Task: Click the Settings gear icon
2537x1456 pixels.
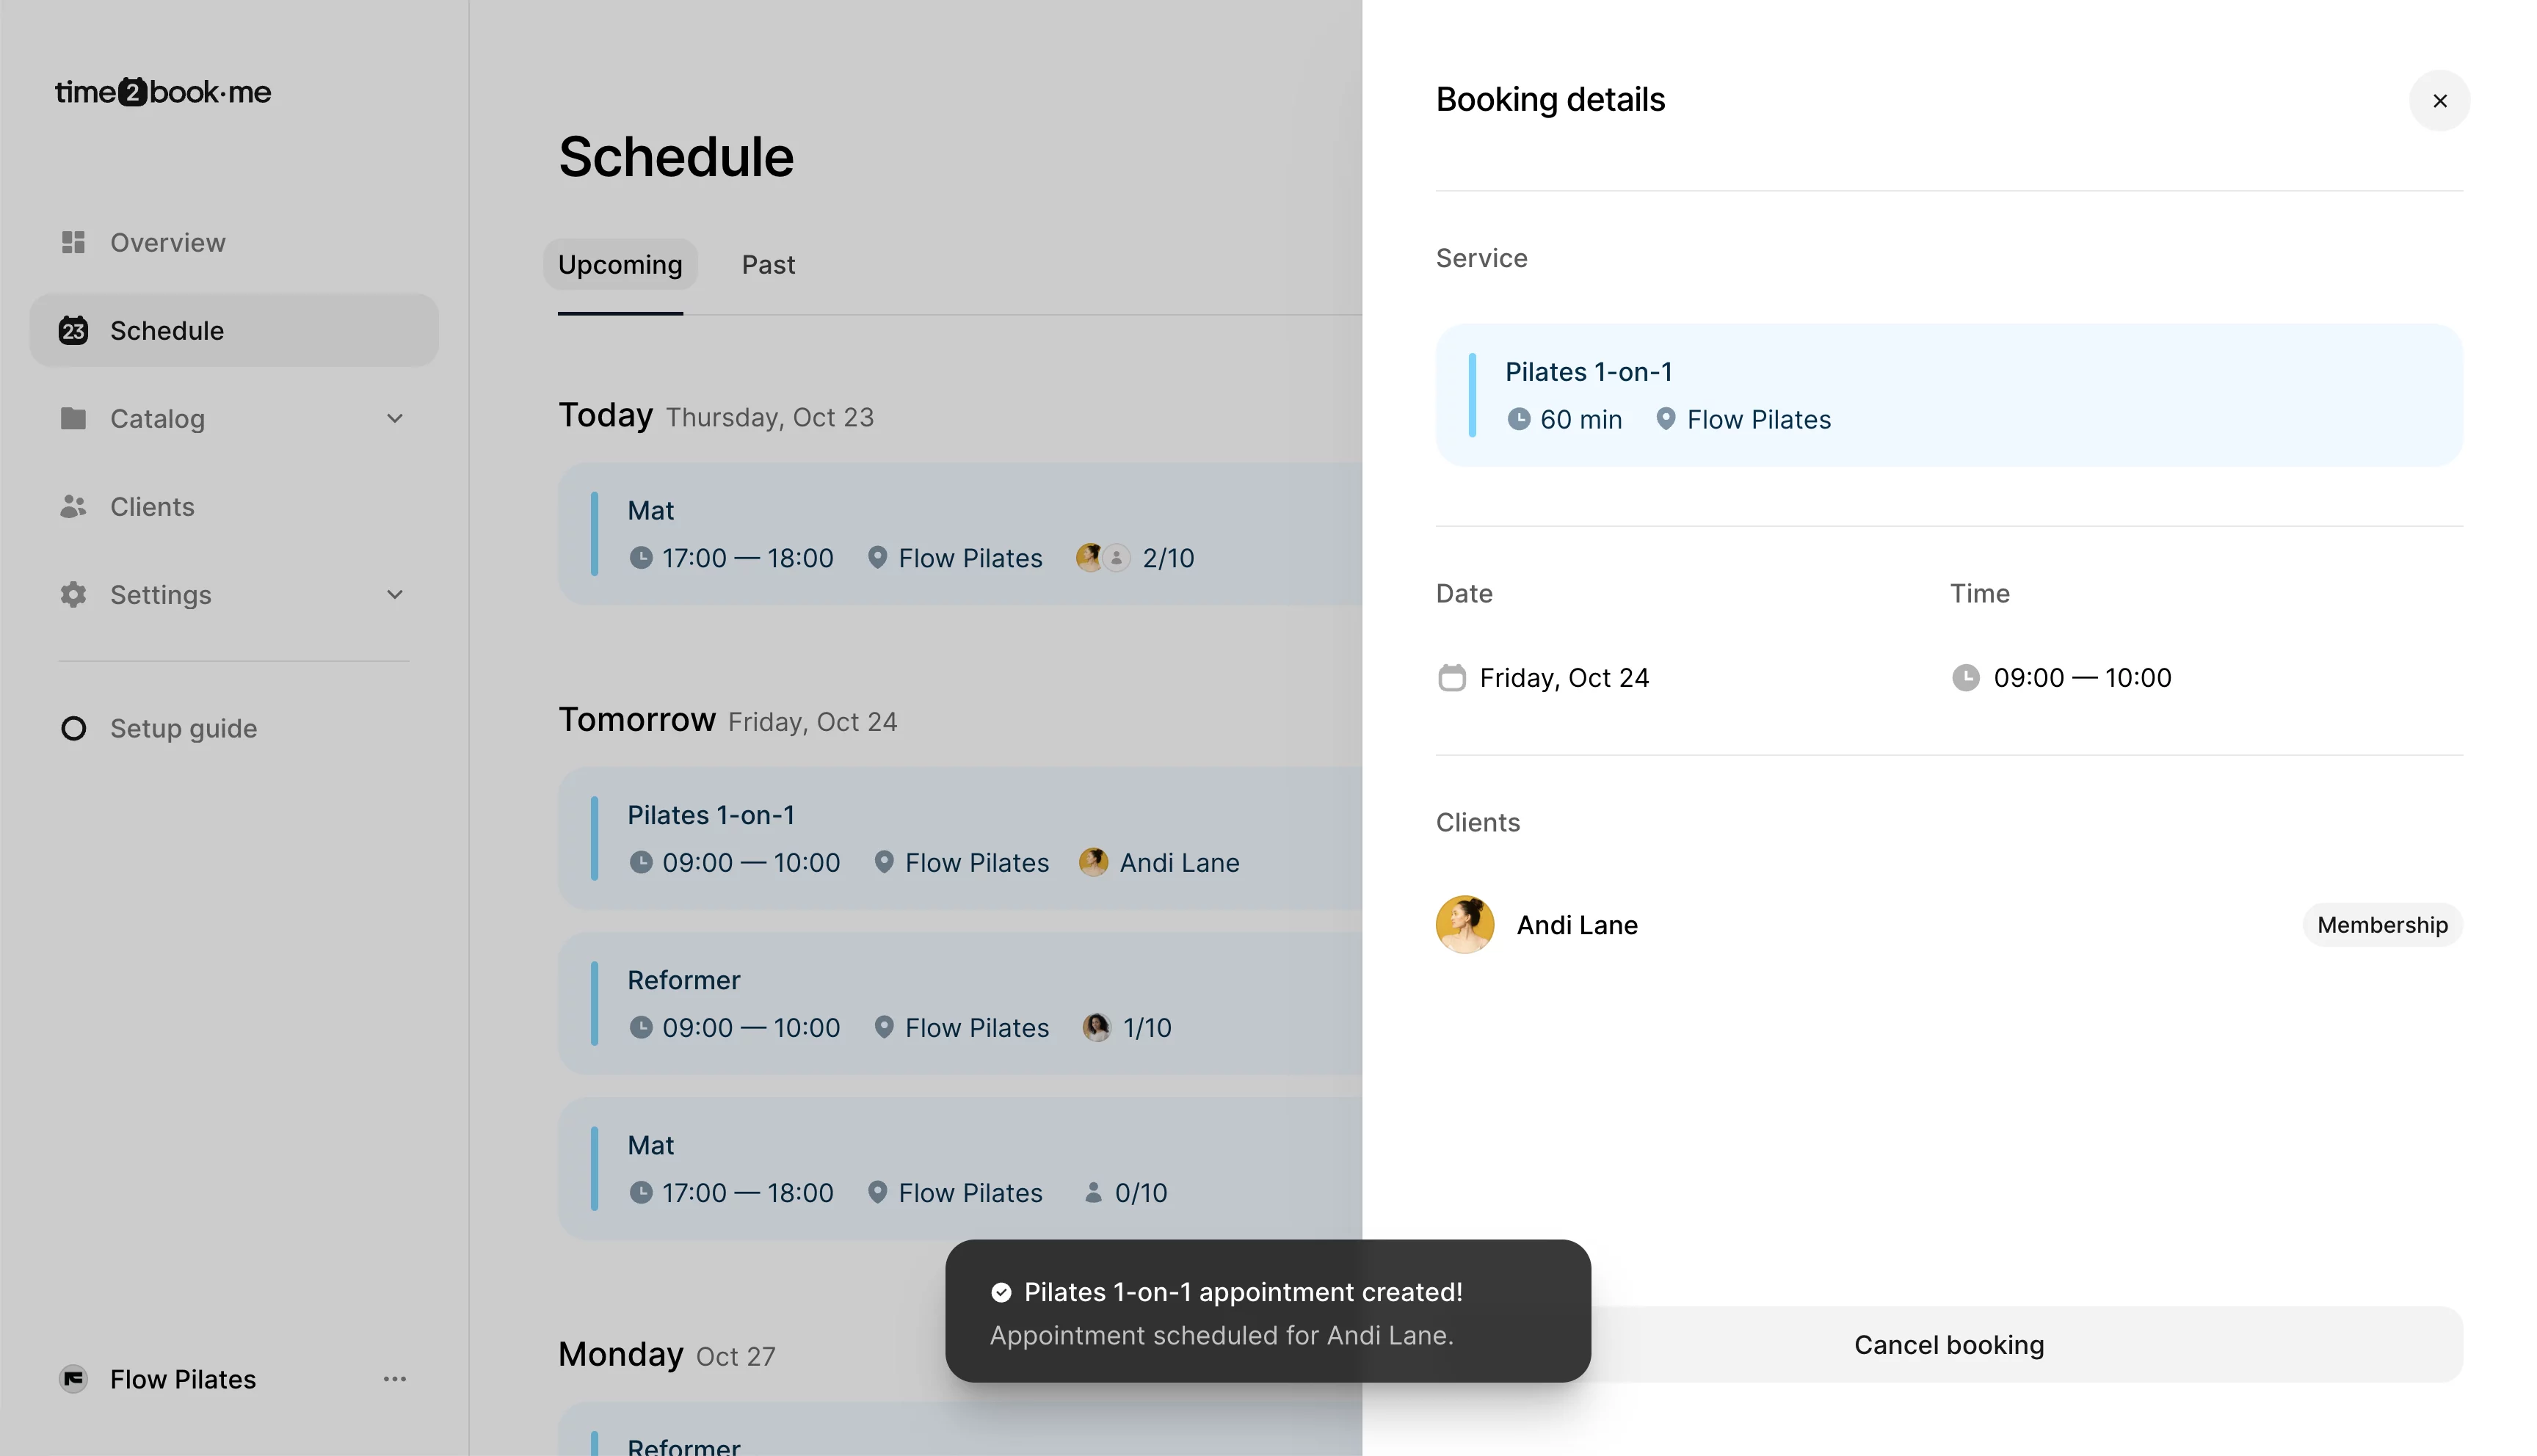Action: [73, 594]
